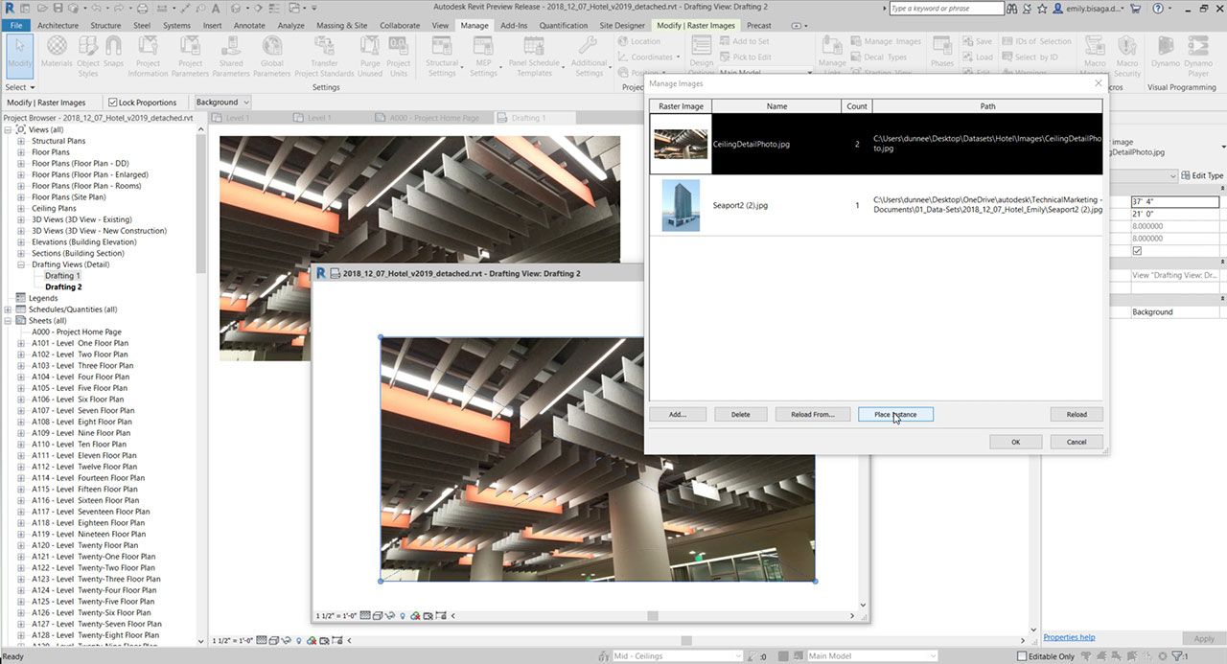Click the Add... button in Manage Images
Screen dimensions: 1227x664
(x=678, y=414)
